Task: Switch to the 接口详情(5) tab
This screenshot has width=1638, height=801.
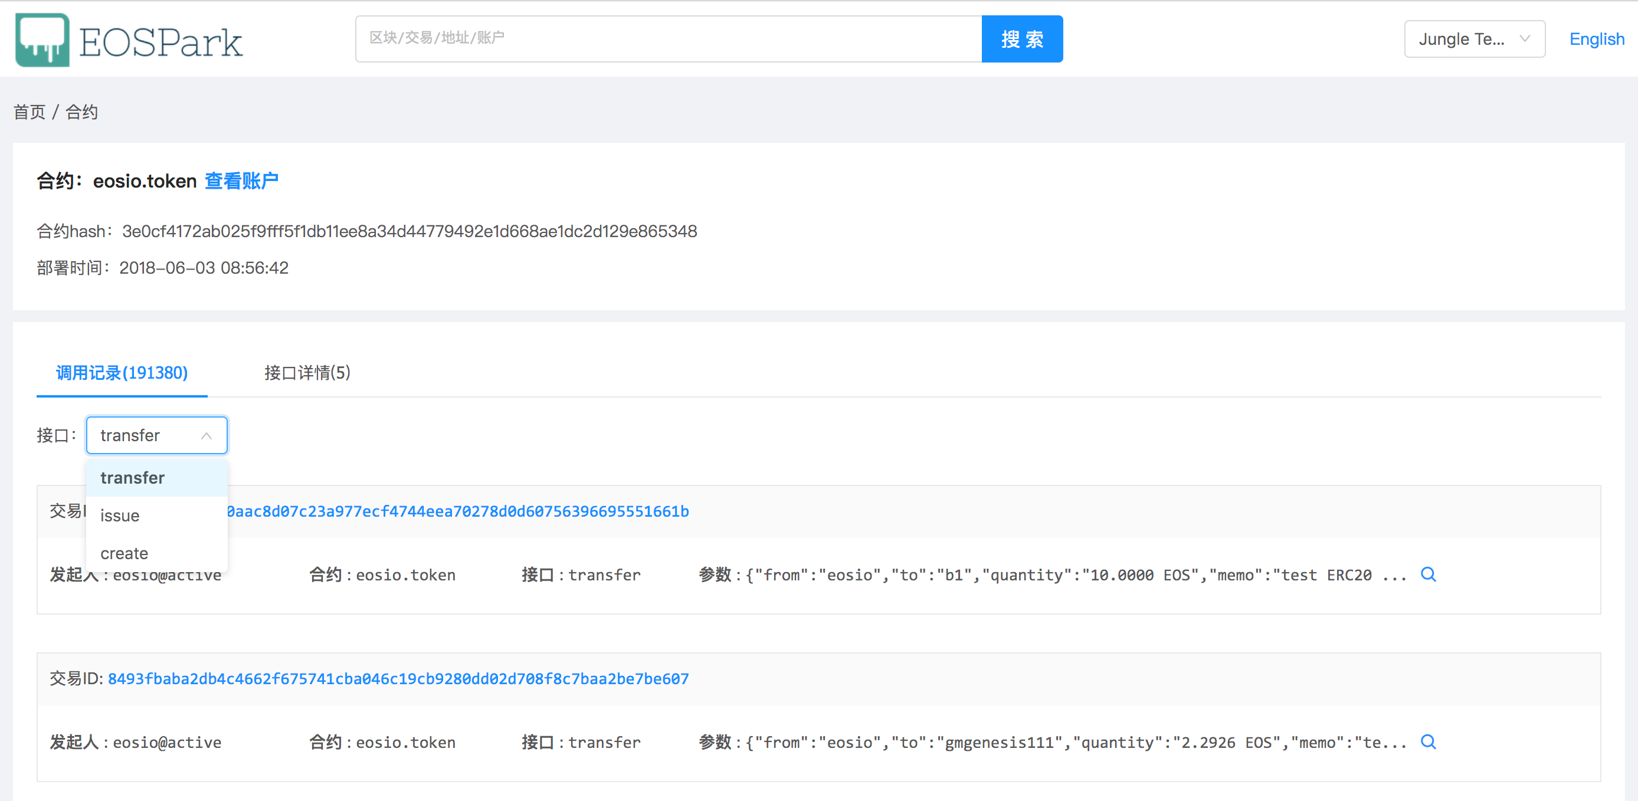Action: coord(307,373)
